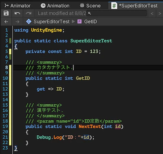Click the "ID : " string literal
The image size is (163, 154).
(73, 137)
